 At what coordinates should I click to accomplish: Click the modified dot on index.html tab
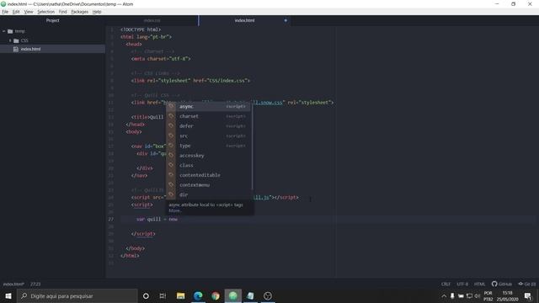[286, 20]
